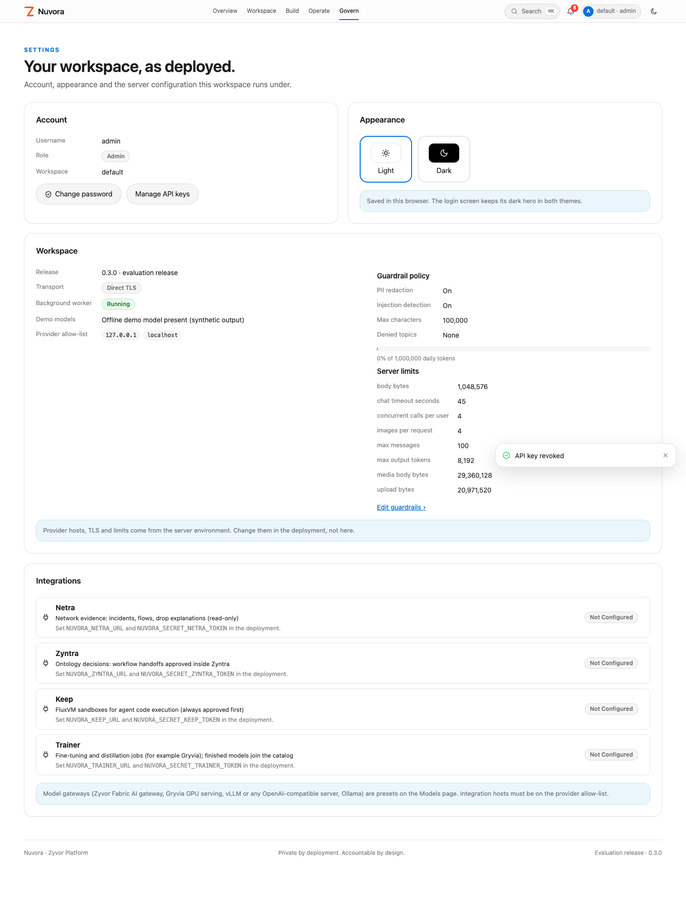The height and width of the screenshot is (903, 686).
Task: Click the shield icon on Change password
Action: click(x=48, y=195)
